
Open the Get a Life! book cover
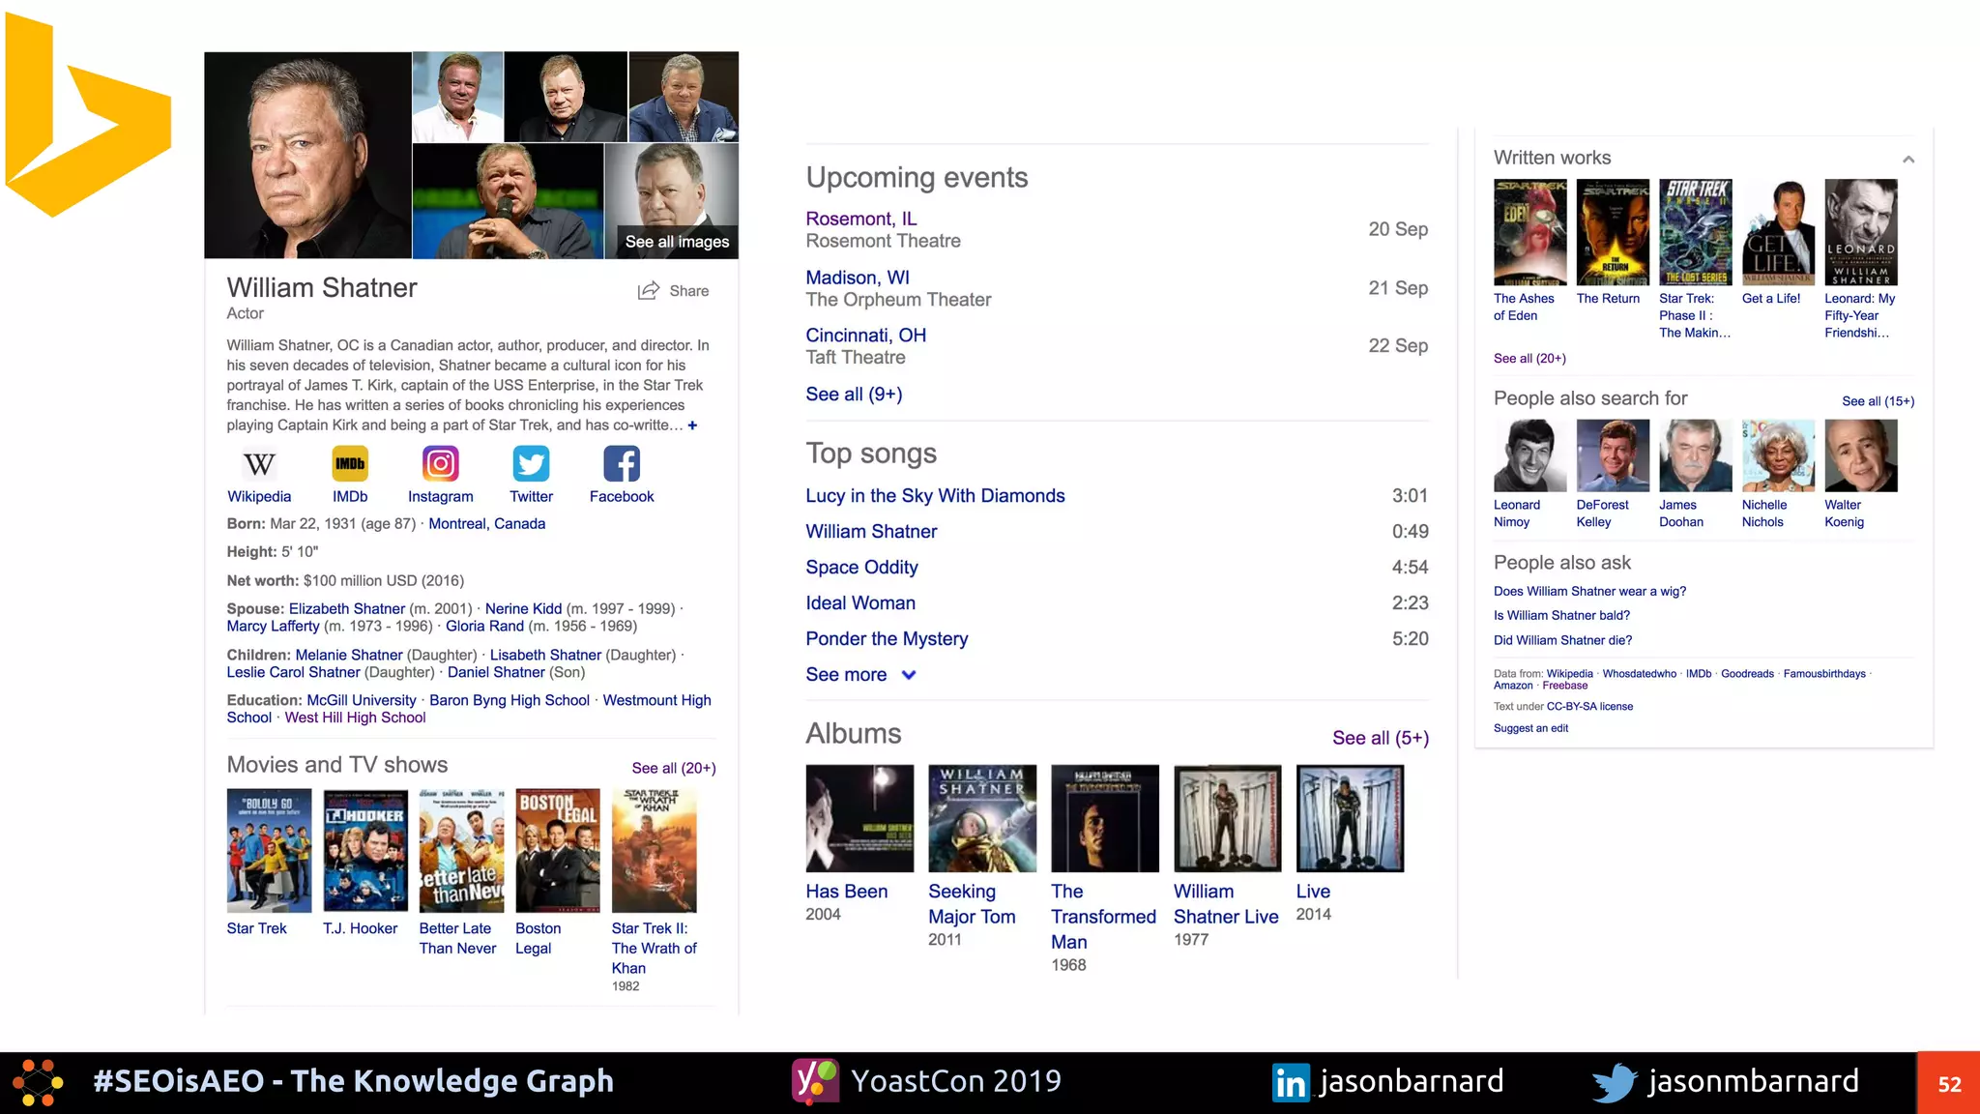coord(1779,232)
